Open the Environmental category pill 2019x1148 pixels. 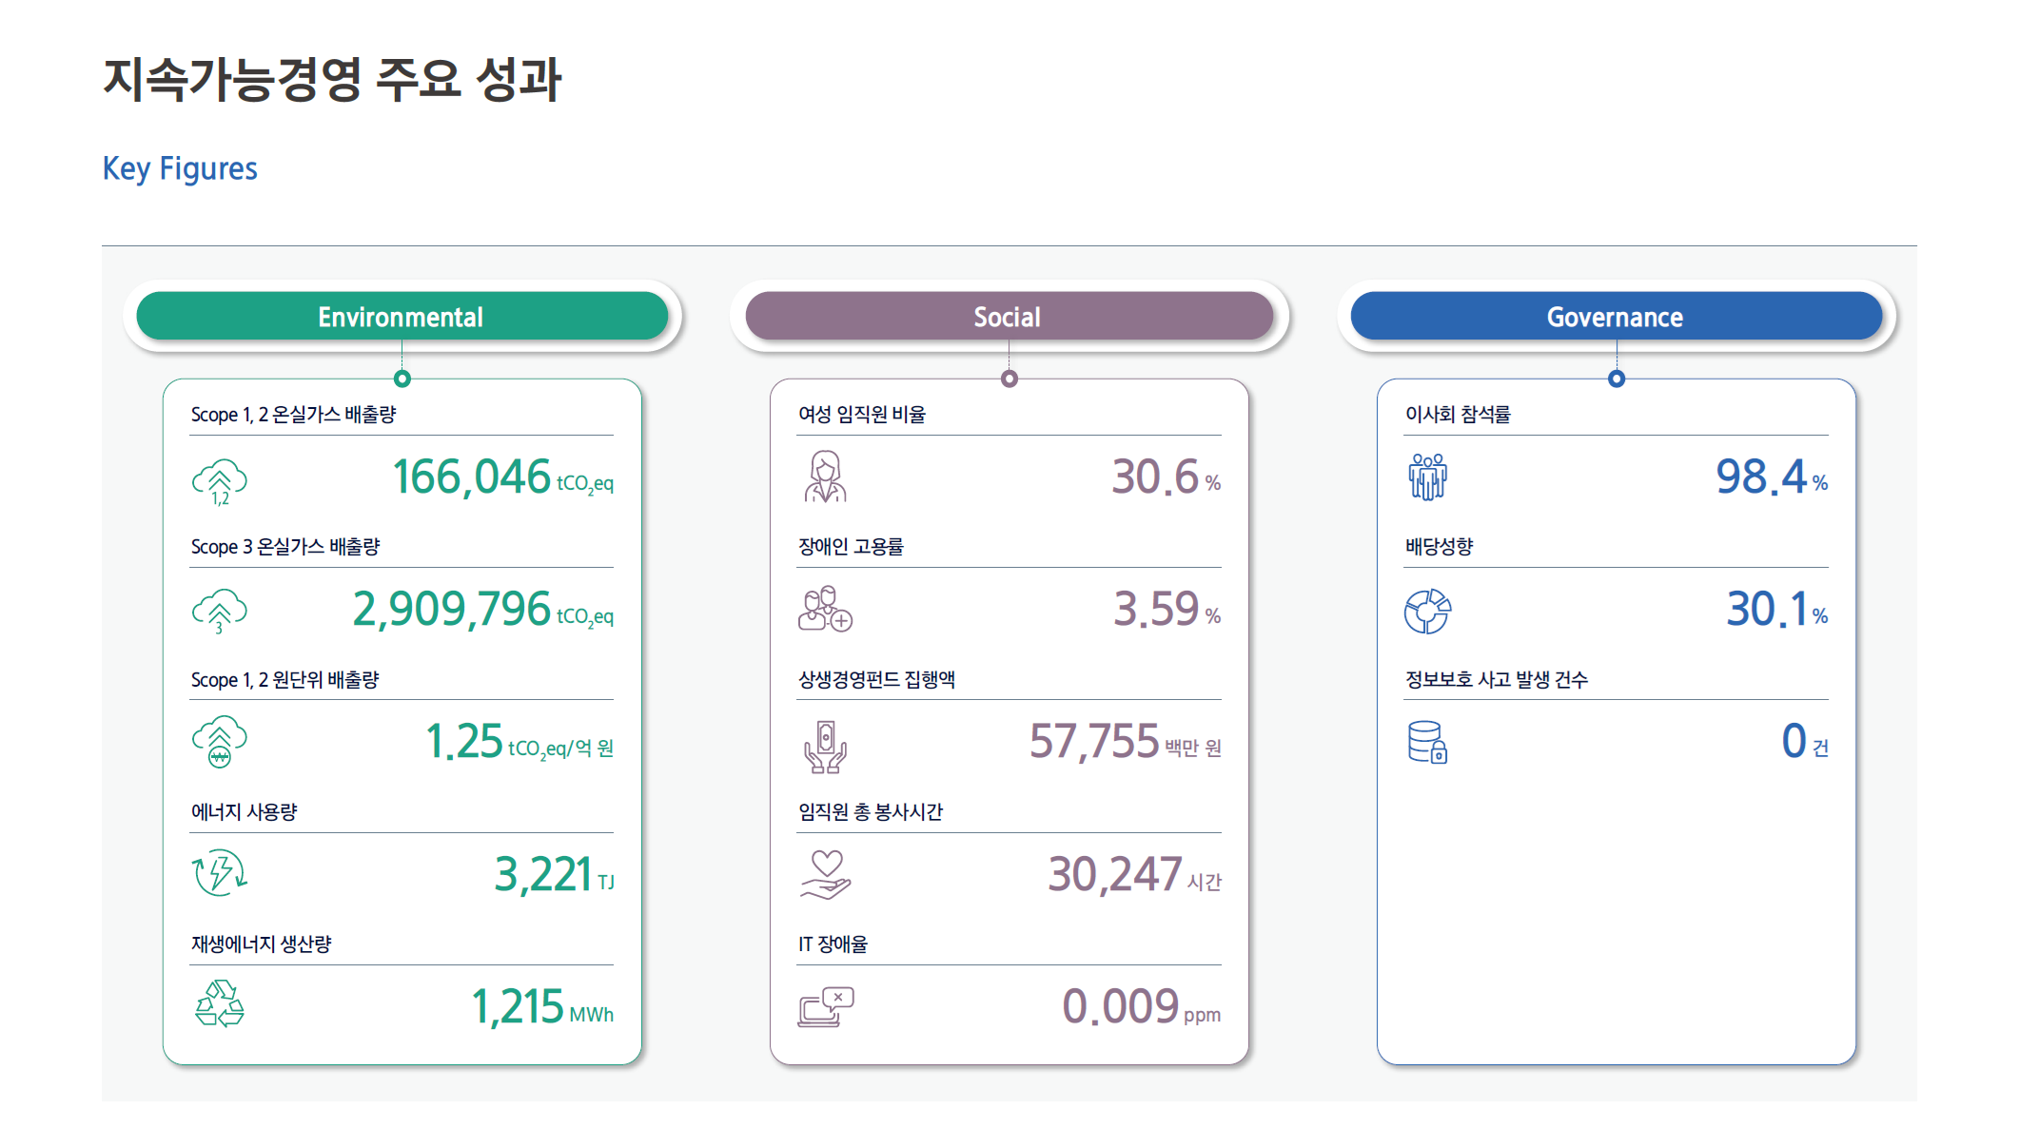(x=402, y=317)
